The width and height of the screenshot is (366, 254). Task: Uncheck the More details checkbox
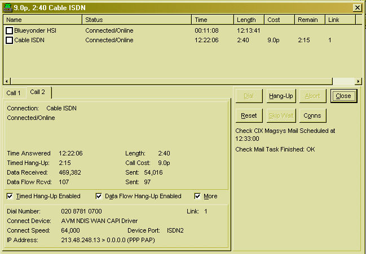pyautogui.click(x=198, y=197)
